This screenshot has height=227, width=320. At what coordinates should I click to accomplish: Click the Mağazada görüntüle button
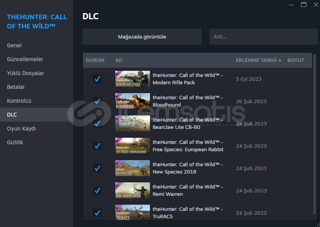point(142,37)
